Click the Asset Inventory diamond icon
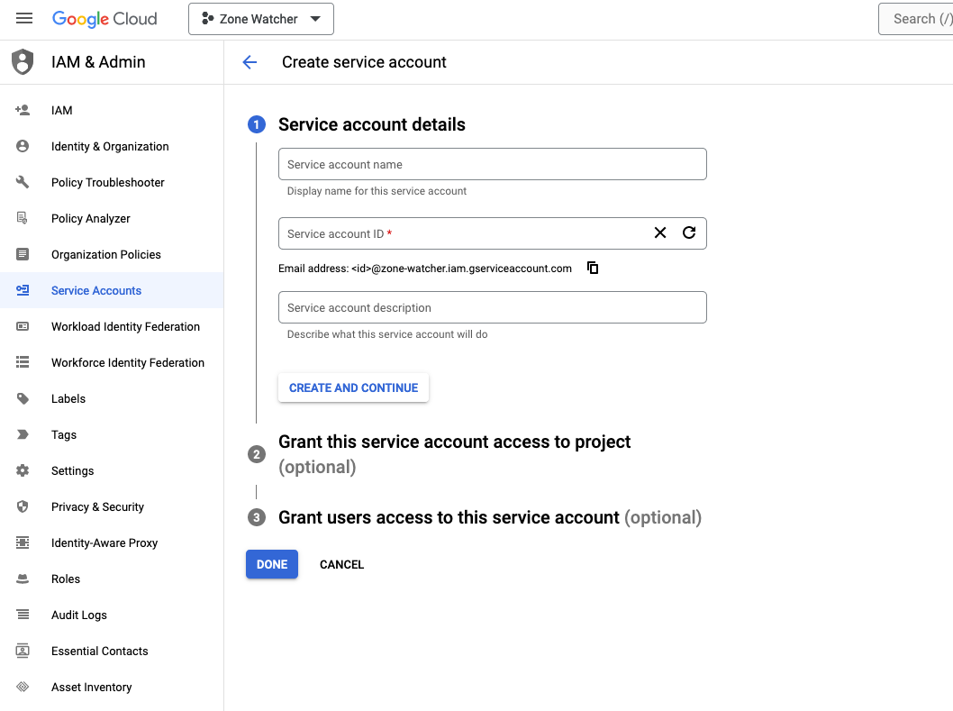The height and width of the screenshot is (711, 953). pos(23,687)
